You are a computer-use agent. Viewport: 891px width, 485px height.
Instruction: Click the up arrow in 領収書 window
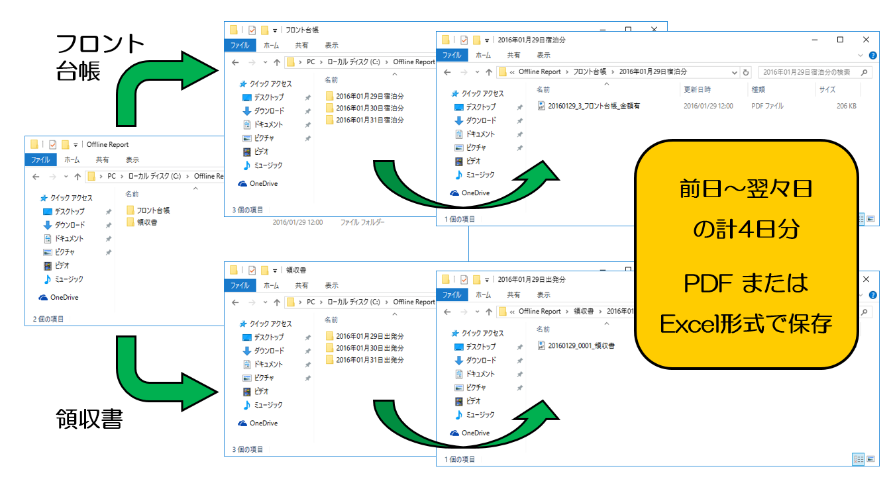pyautogui.click(x=276, y=302)
